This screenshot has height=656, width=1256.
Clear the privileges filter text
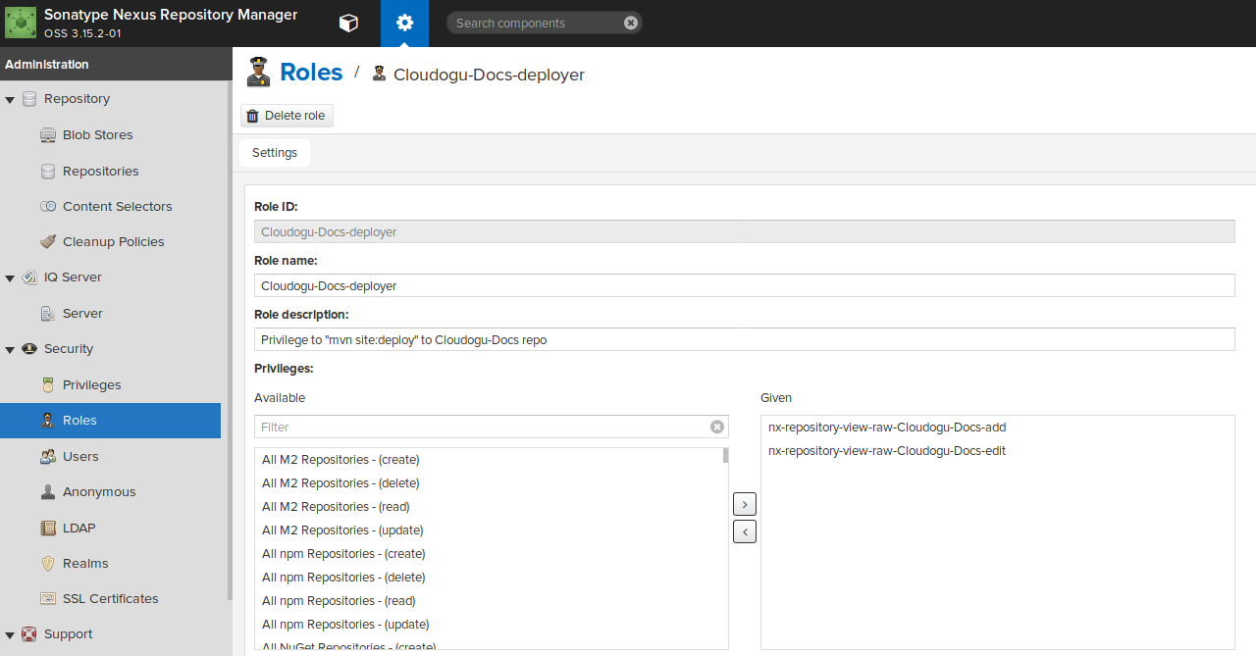[717, 427]
